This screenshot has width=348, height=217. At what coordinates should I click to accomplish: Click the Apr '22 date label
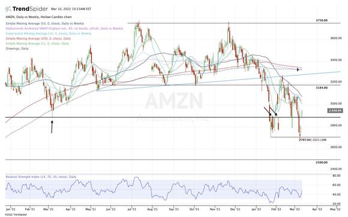point(317,209)
